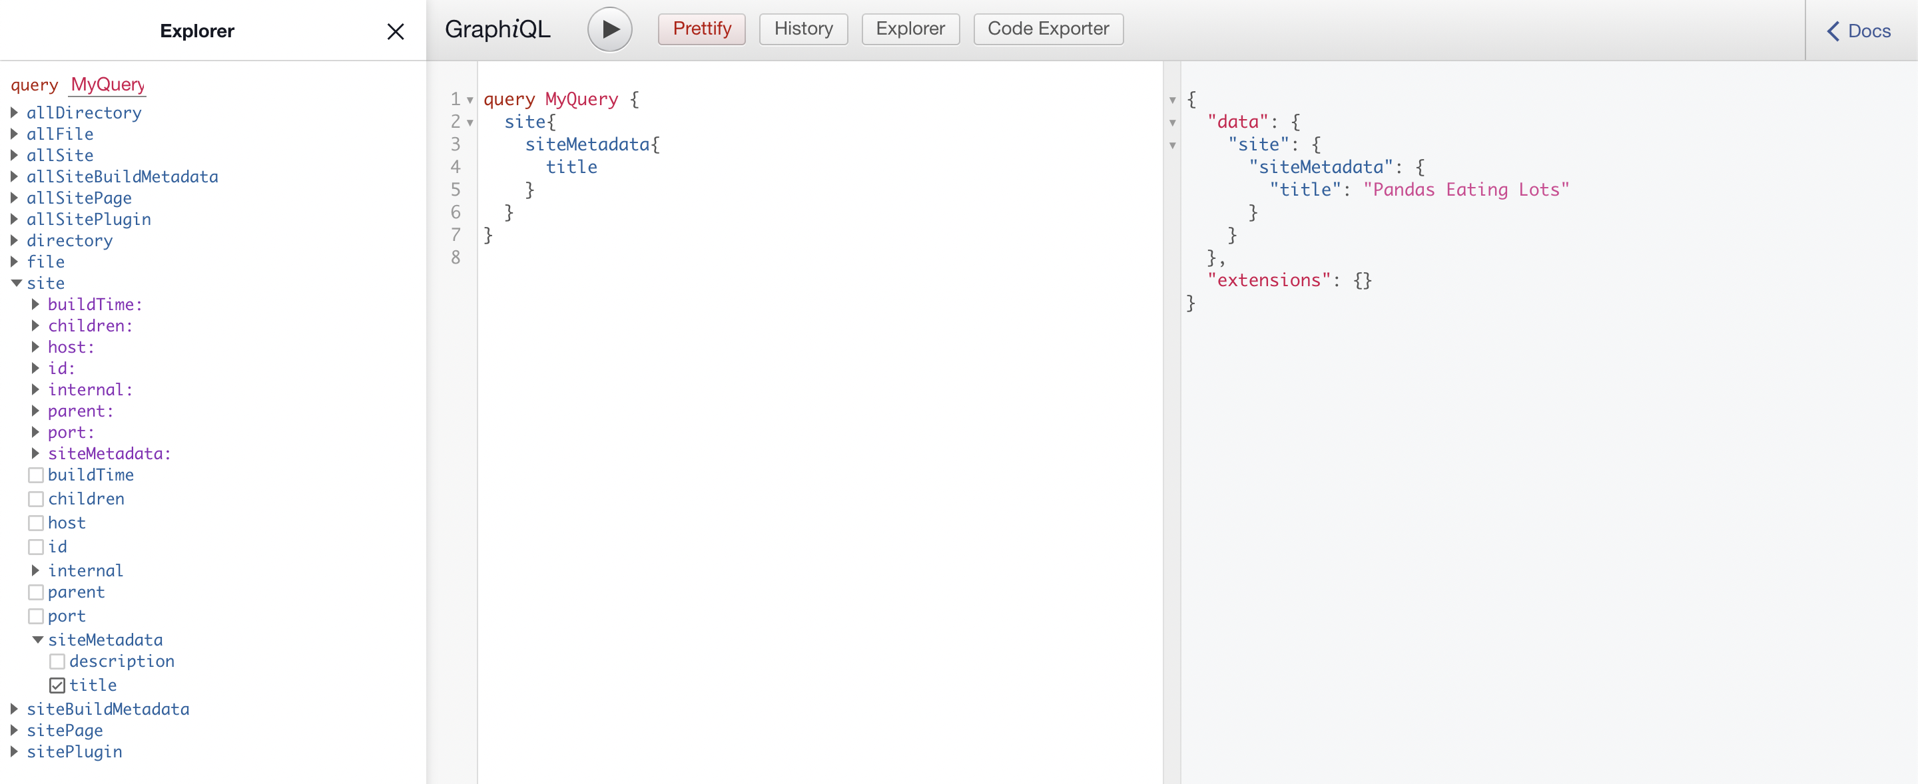The width and height of the screenshot is (1918, 784).
Task: Collapse the top-level result JSON arrow
Action: click(1172, 100)
